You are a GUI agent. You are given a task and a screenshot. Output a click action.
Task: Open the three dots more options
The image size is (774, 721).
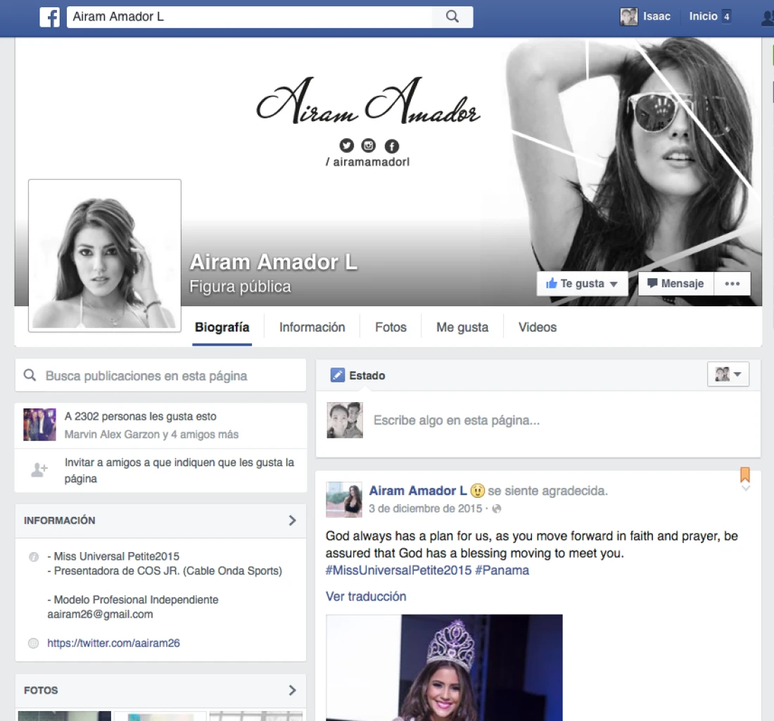click(x=732, y=284)
